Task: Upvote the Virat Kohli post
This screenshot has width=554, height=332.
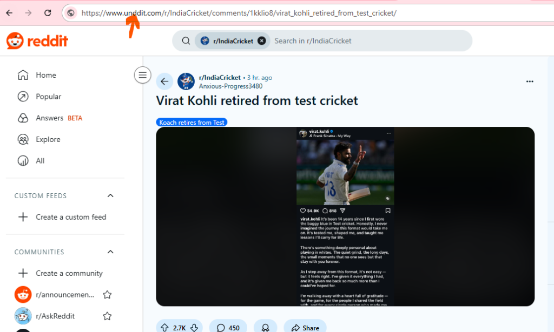Action: (x=164, y=328)
